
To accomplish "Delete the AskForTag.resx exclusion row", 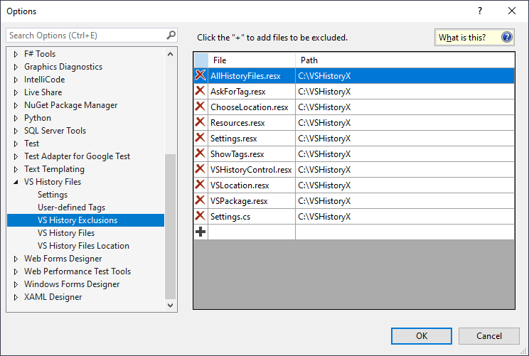I will pos(201,91).
